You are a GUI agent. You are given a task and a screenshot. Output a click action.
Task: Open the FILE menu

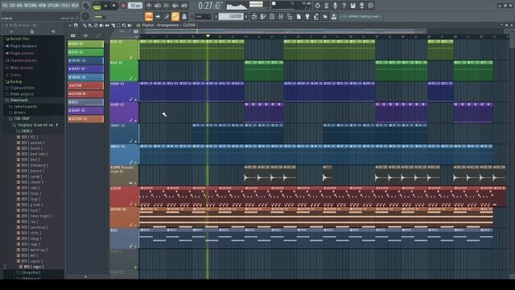pyautogui.click(x=5, y=6)
